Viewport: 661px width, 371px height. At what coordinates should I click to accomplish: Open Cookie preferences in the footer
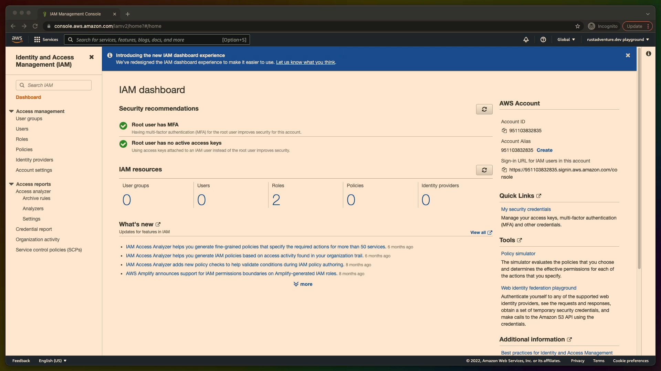(x=630, y=361)
